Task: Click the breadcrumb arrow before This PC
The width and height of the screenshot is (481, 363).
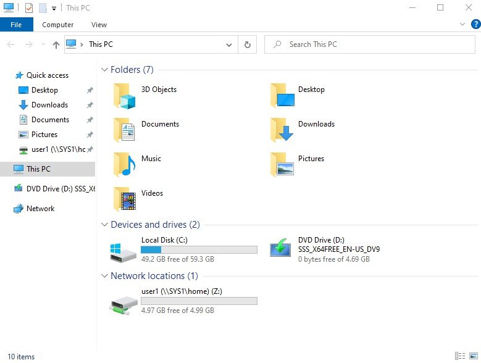Action: coord(82,45)
